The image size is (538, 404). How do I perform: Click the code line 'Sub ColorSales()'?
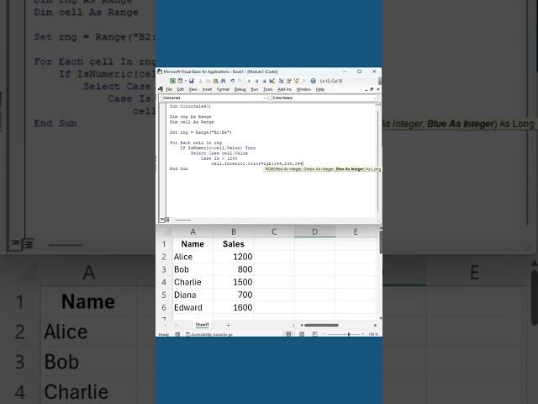(190, 107)
